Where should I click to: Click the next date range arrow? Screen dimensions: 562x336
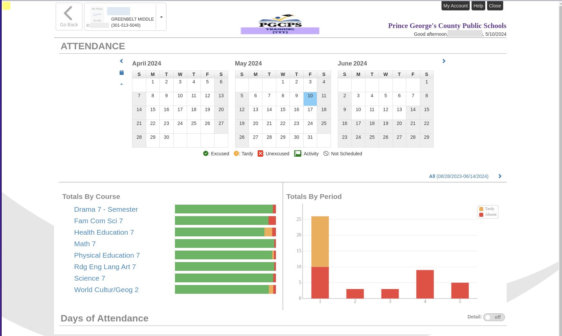pos(500,176)
